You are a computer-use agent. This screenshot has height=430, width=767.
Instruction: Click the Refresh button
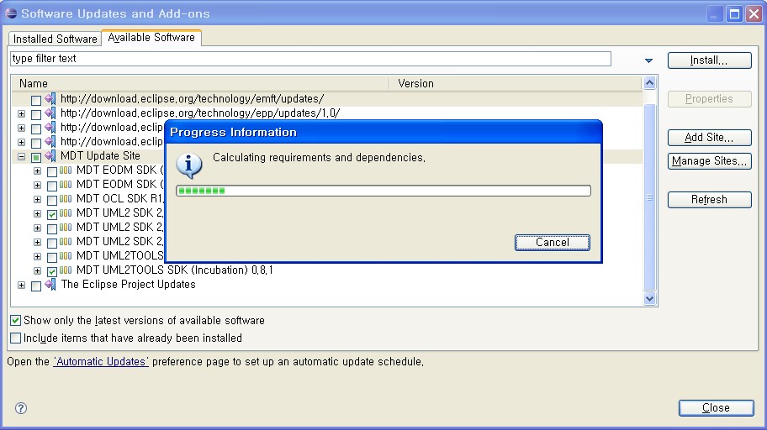click(x=709, y=200)
